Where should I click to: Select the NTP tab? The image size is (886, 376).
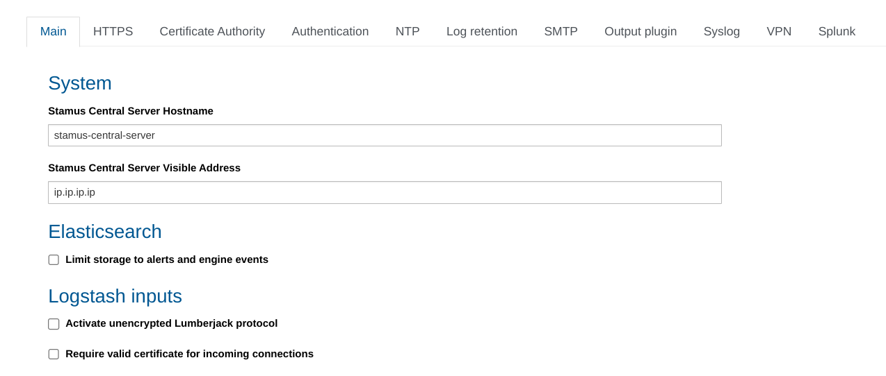point(408,31)
